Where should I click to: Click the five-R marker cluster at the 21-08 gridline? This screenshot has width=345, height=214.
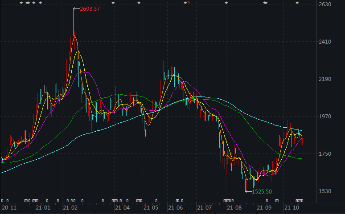(227, 201)
